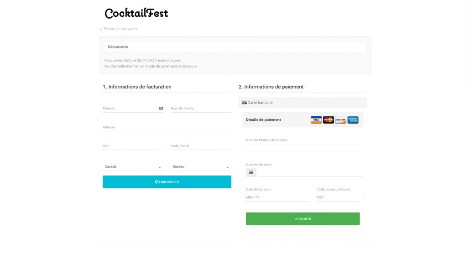Click the American Express card icon
470x264 pixels.
[x=353, y=120]
